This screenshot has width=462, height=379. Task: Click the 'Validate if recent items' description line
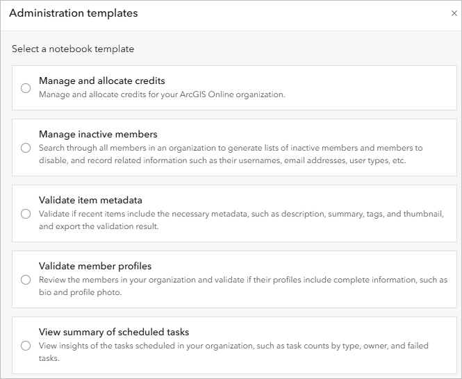click(x=241, y=214)
